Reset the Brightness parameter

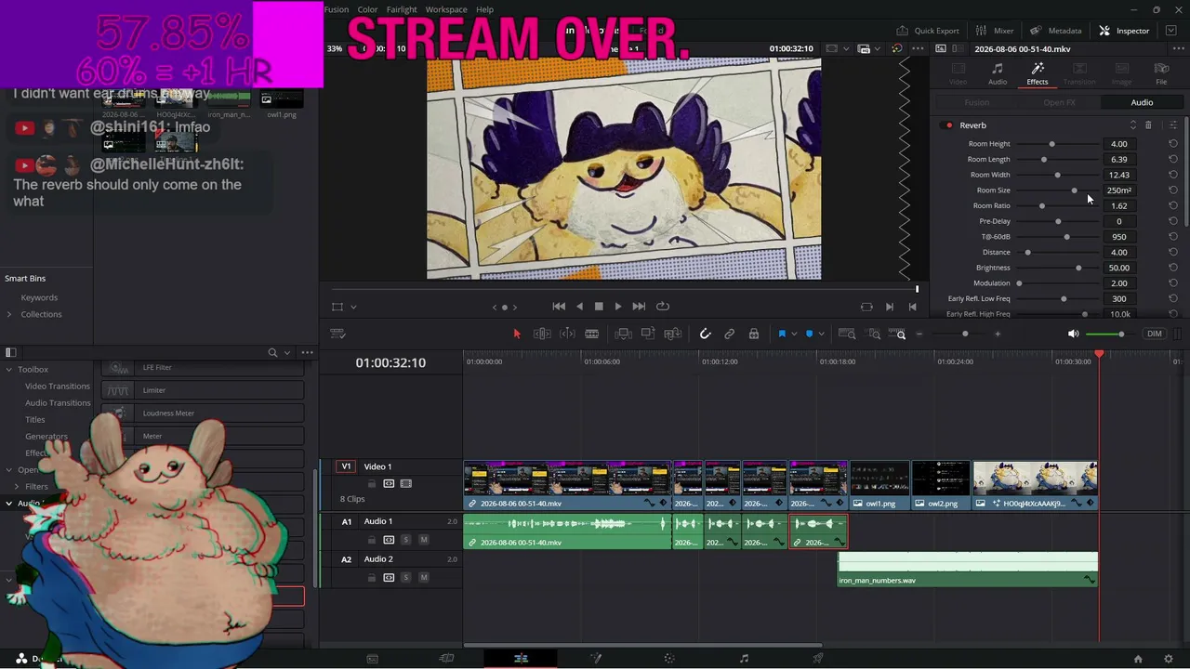pyautogui.click(x=1173, y=268)
